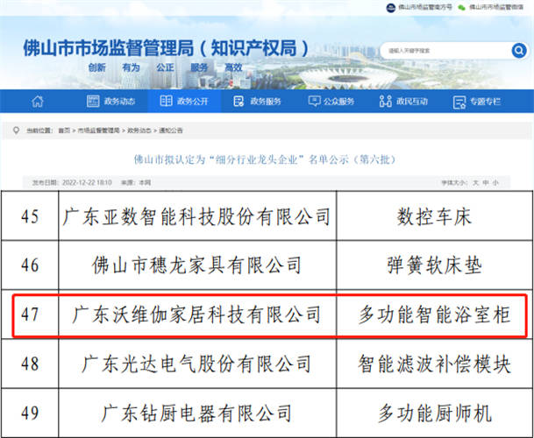Click the WeChat icon at top right
Screen dimensions: 534x438
(x=461, y=7)
